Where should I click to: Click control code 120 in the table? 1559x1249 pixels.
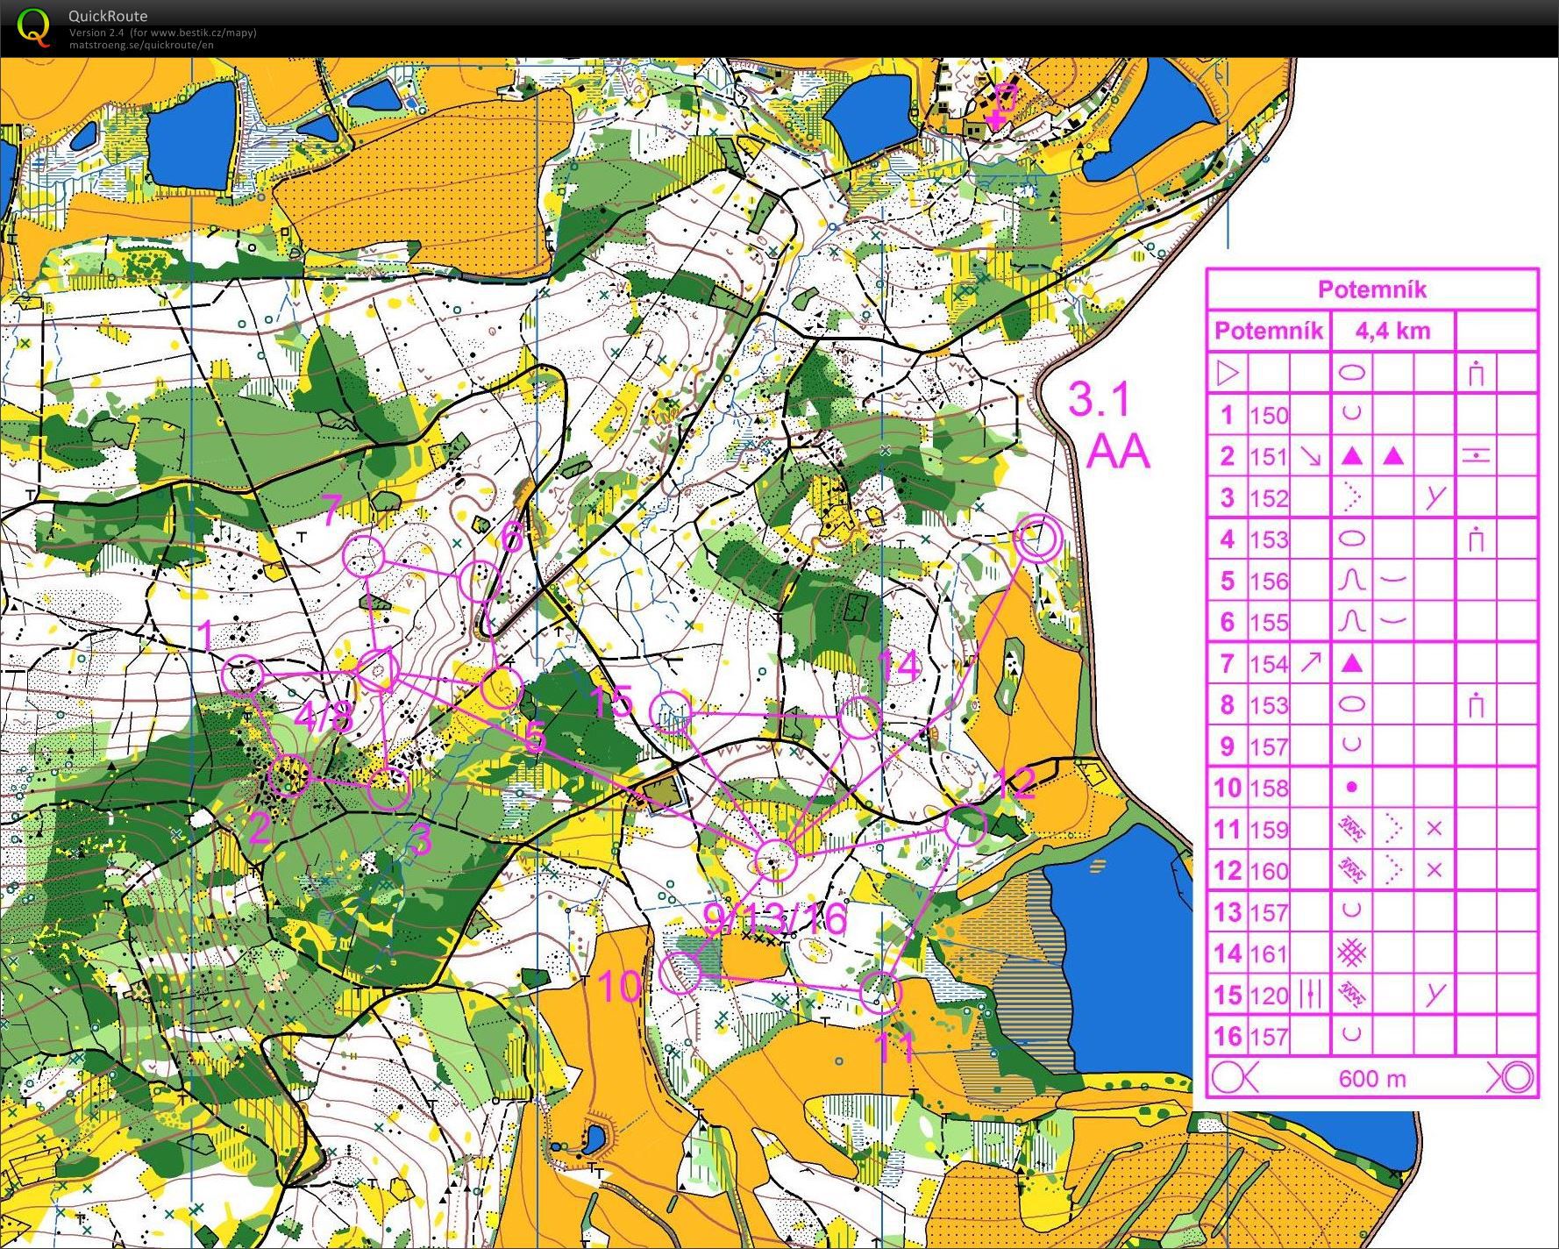pyautogui.click(x=1269, y=995)
